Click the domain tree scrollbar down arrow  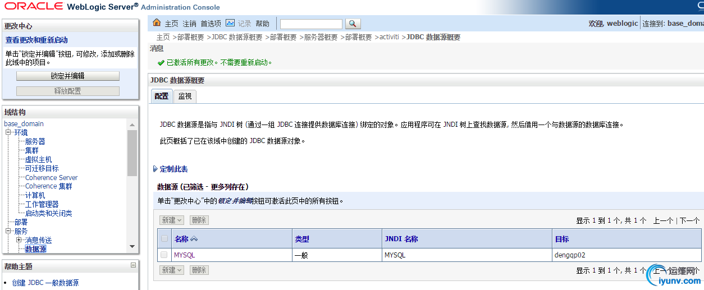tap(132, 246)
